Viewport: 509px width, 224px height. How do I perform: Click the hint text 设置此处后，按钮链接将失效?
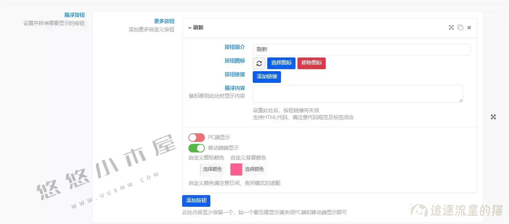click(286, 110)
